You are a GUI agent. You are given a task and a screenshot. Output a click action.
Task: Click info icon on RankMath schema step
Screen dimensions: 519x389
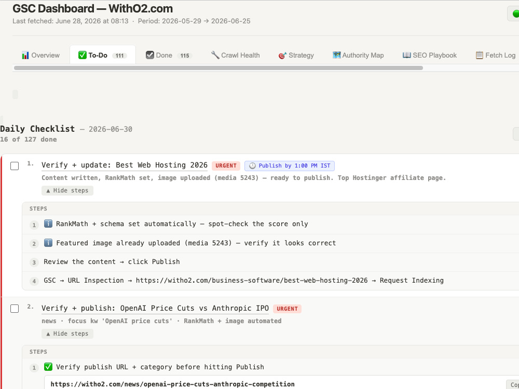coord(48,224)
